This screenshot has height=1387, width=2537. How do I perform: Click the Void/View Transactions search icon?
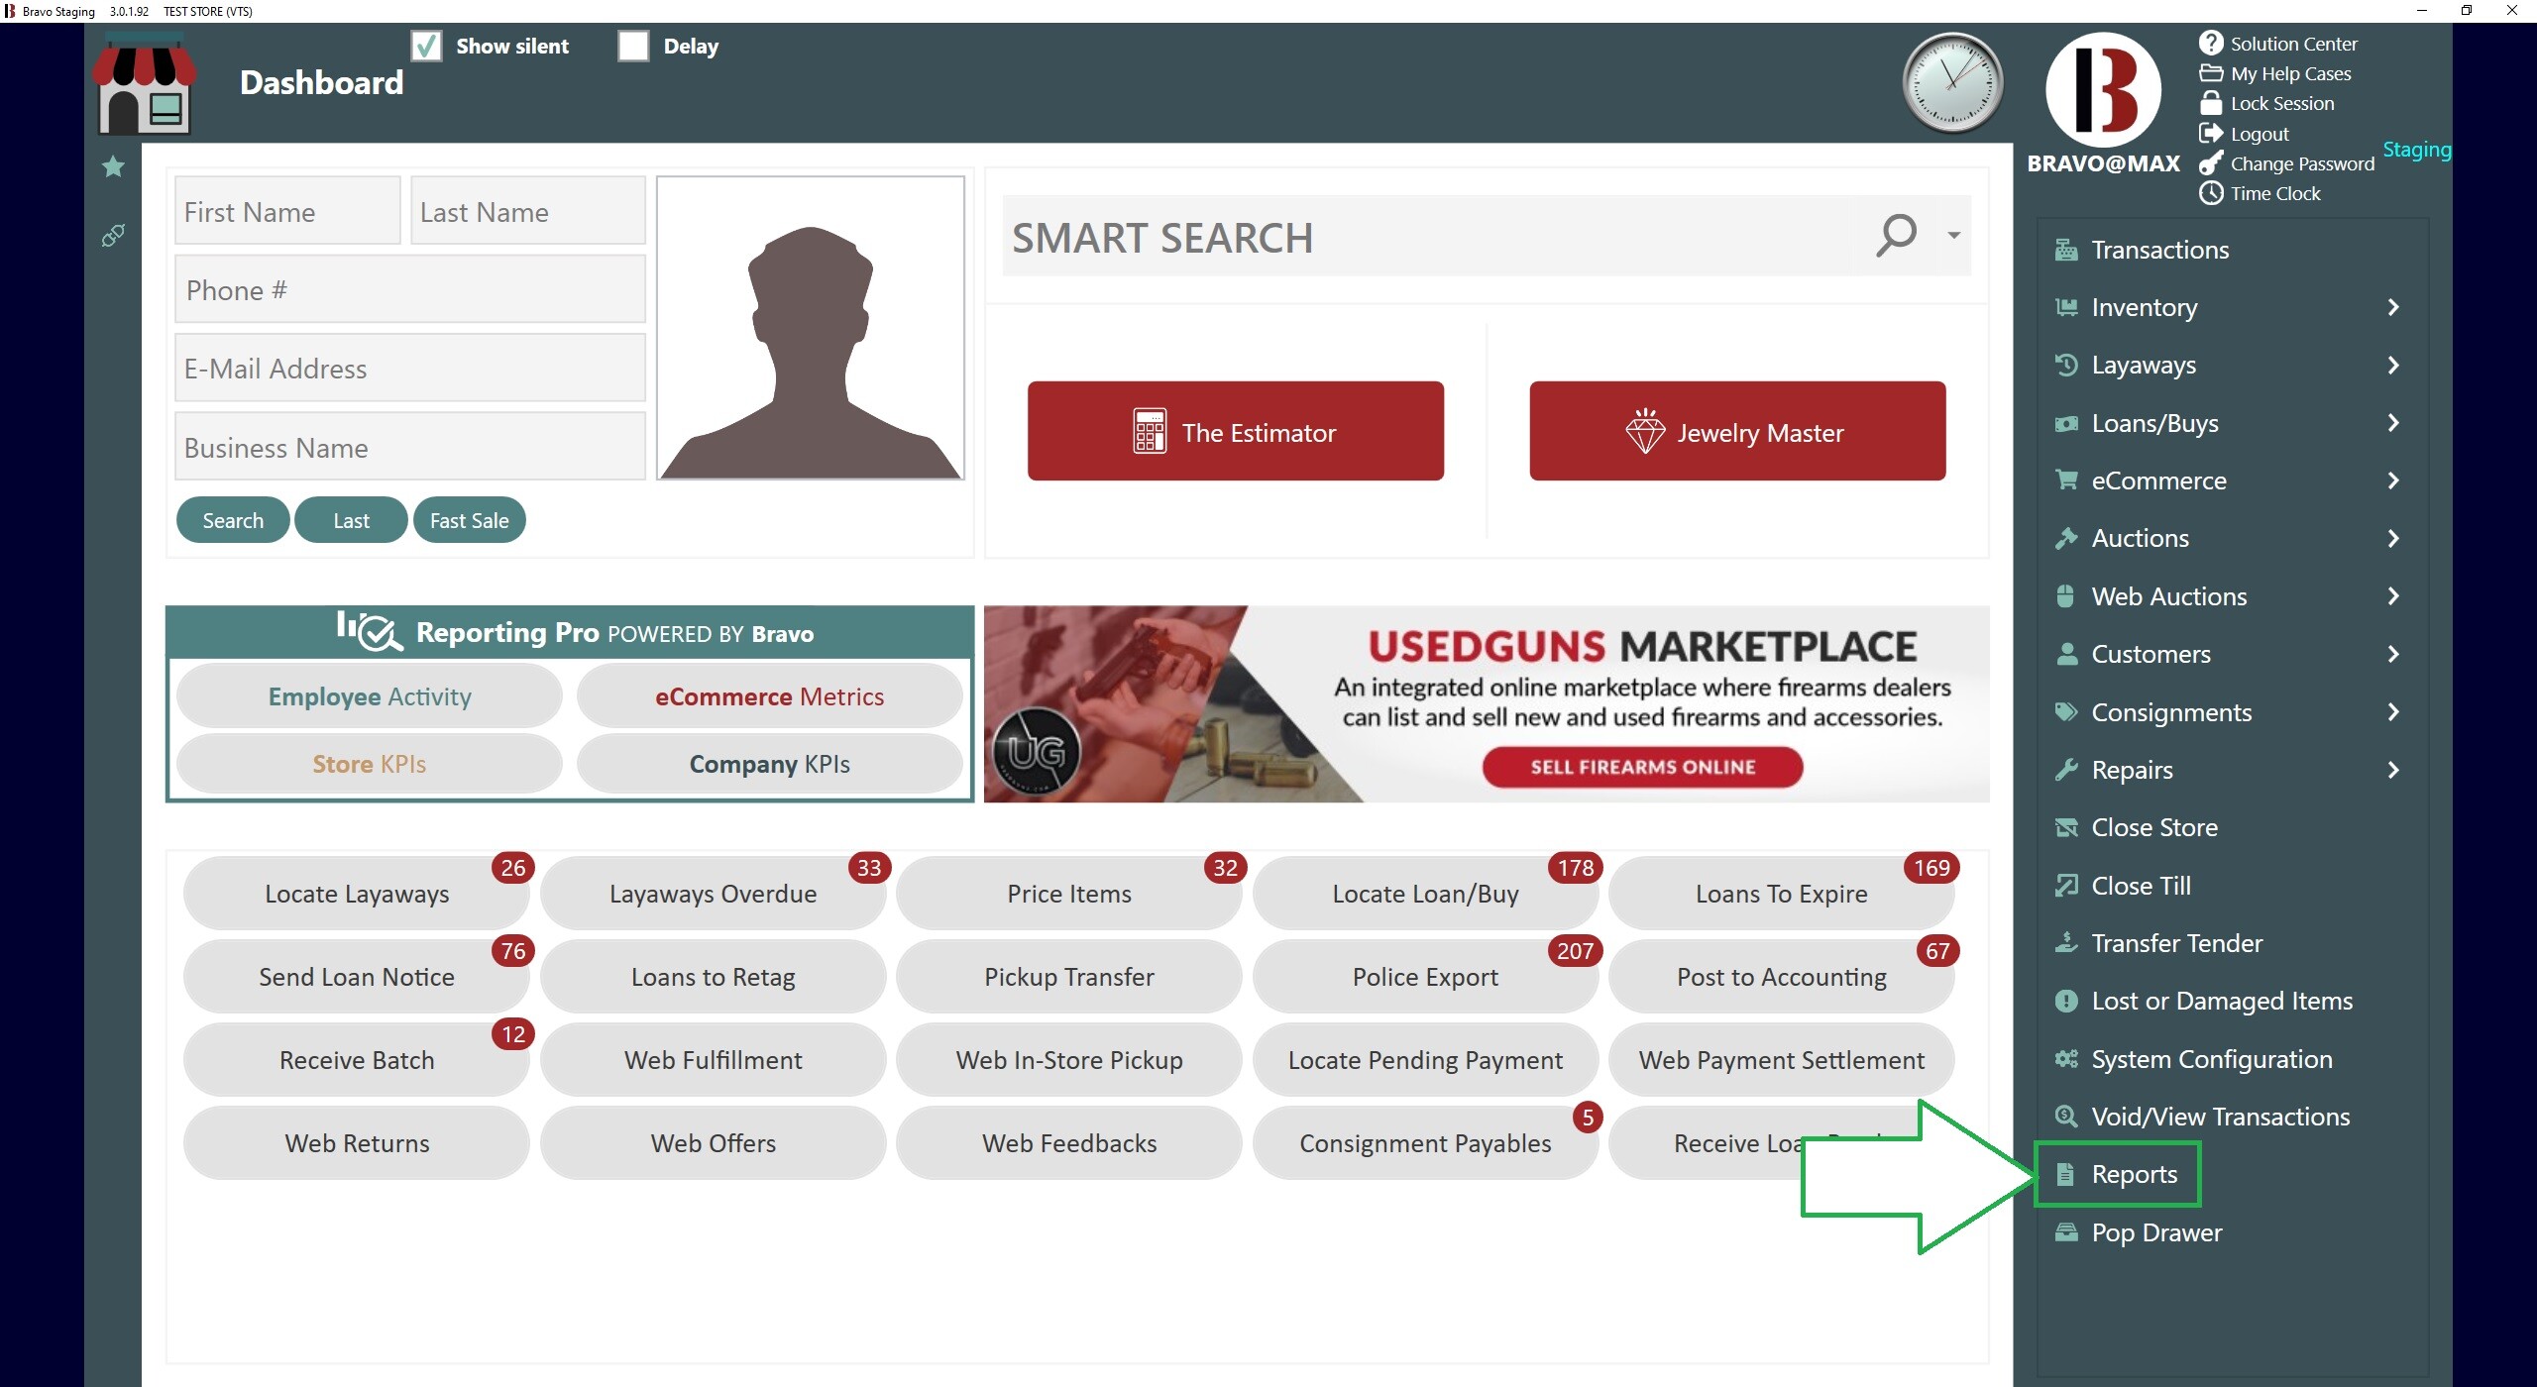coord(2066,1117)
